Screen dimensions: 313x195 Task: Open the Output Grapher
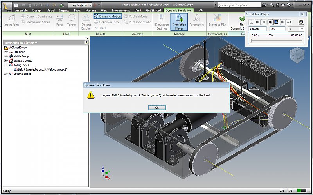(86, 22)
